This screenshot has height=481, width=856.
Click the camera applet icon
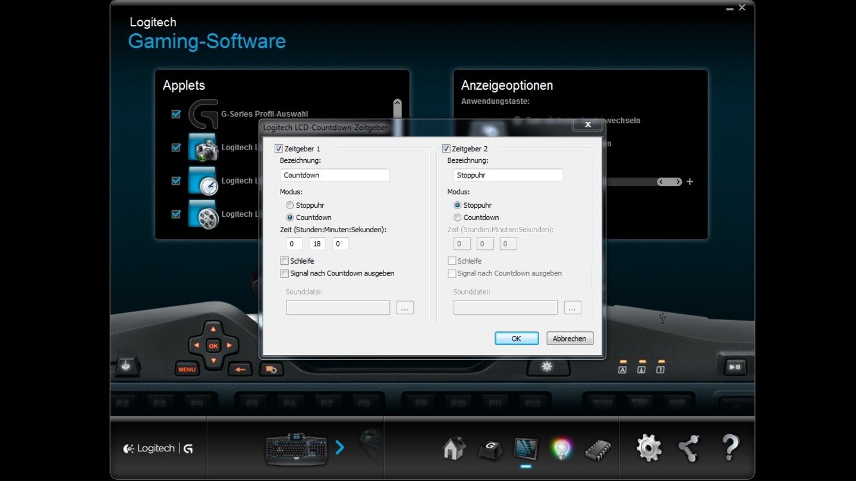click(x=203, y=147)
